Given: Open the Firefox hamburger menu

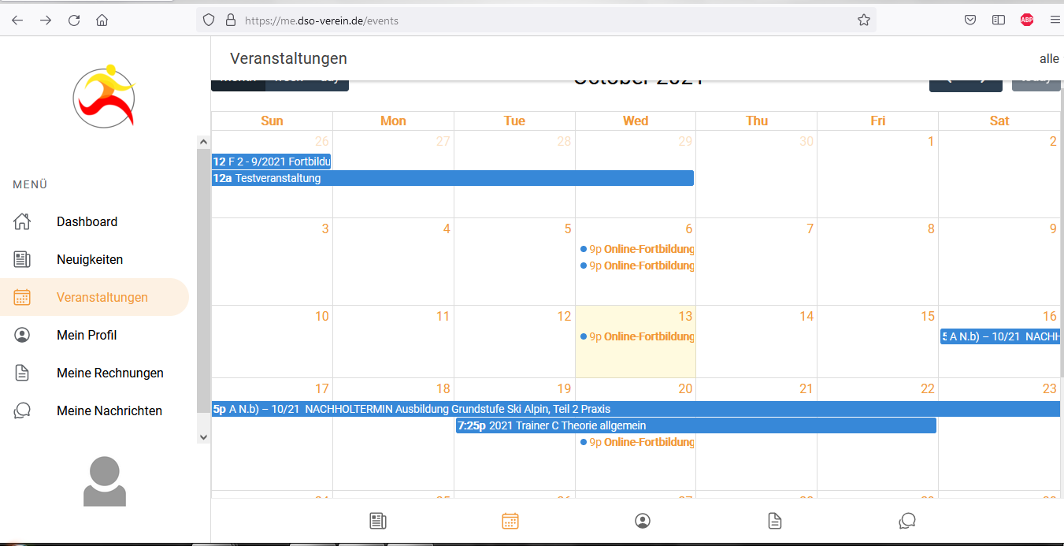Looking at the screenshot, I should [1055, 20].
